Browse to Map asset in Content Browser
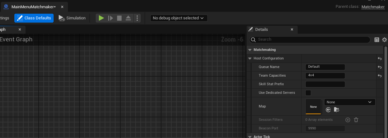388x138 pixels. (x=336, y=110)
